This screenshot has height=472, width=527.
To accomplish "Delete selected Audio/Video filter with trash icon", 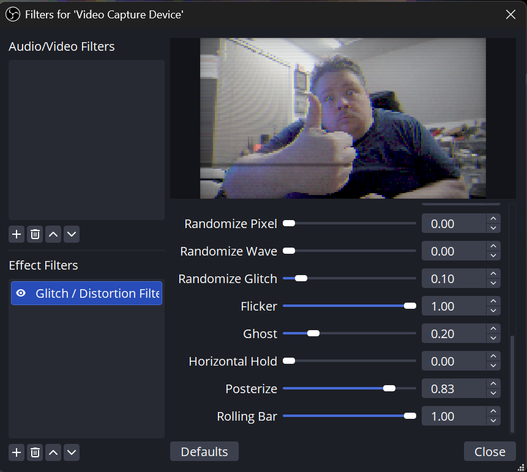I will pyautogui.click(x=35, y=234).
